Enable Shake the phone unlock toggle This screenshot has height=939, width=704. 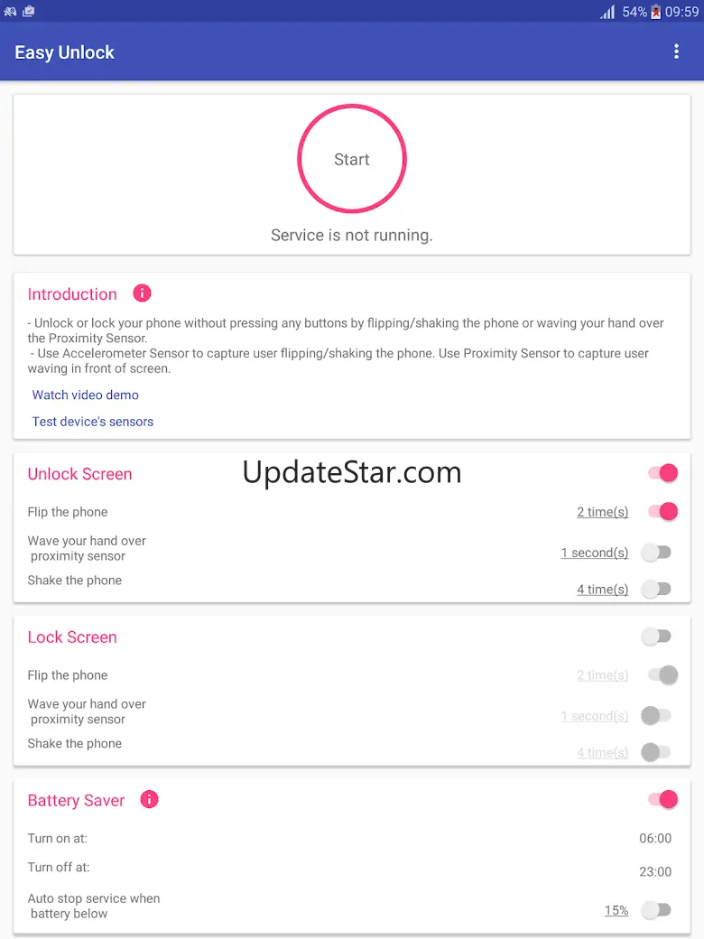(x=656, y=589)
